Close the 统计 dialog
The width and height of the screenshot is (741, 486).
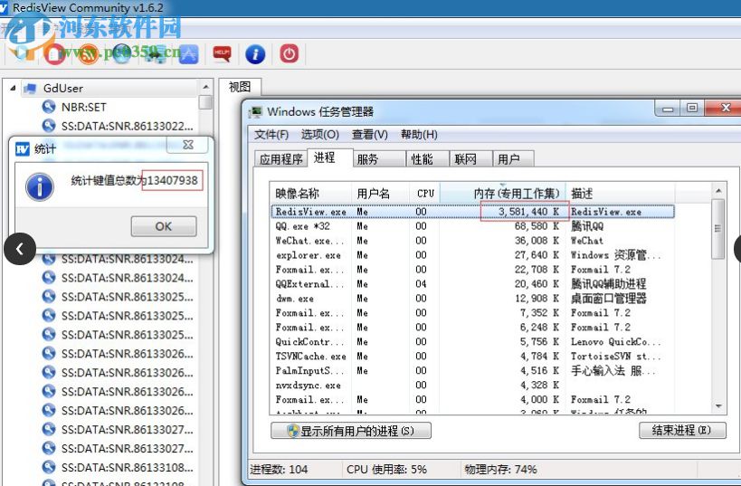pyautogui.click(x=187, y=145)
